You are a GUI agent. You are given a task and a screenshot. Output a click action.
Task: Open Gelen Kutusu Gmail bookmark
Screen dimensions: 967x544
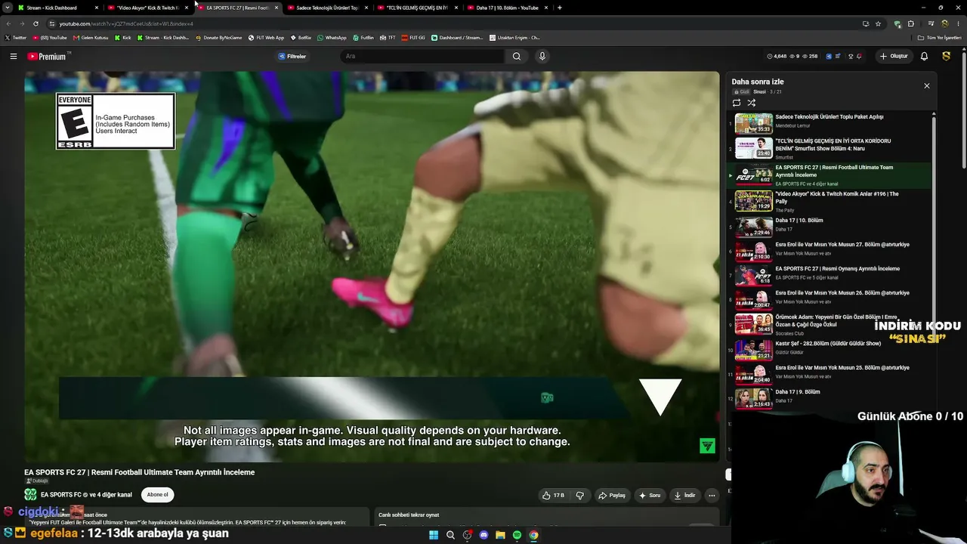point(91,37)
